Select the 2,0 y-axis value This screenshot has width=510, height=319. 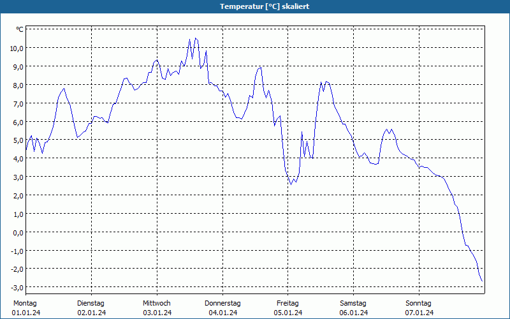click(18, 195)
